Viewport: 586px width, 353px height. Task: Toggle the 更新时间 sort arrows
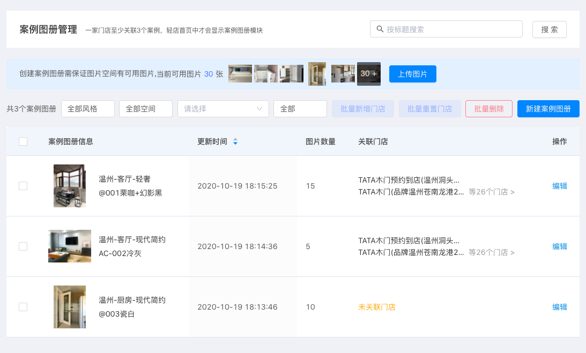pos(235,141)
